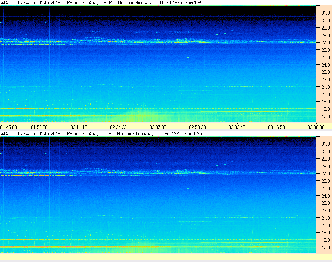Click 17.0 MHz tick on RCP scale
This screenshot has width=332, height=262.
pos(325,116)
